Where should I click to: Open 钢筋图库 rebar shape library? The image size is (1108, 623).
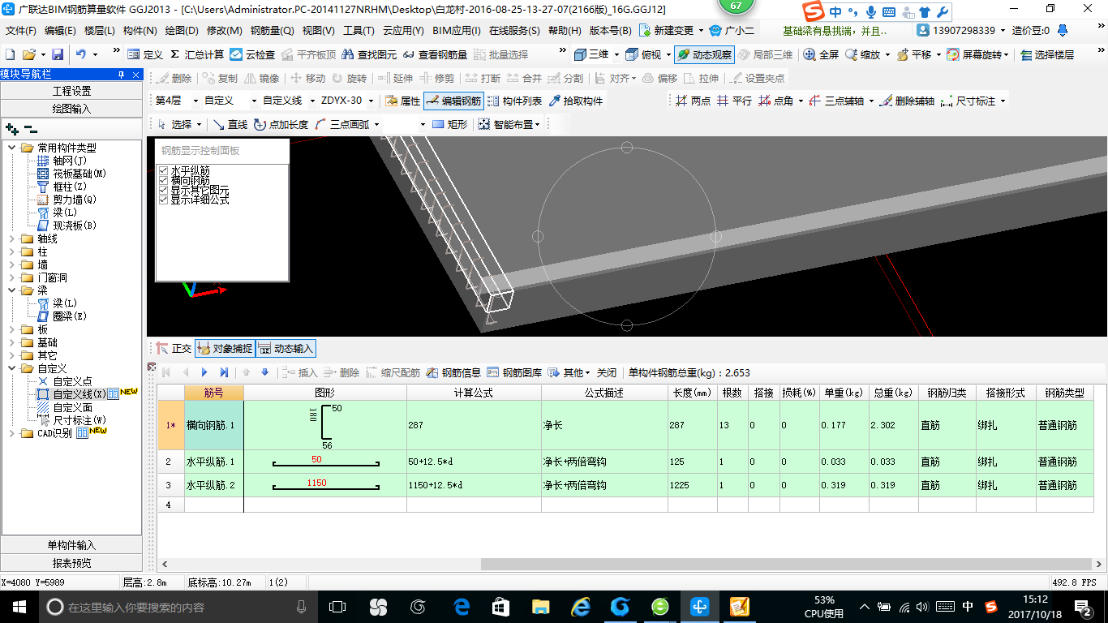(514, 372)
